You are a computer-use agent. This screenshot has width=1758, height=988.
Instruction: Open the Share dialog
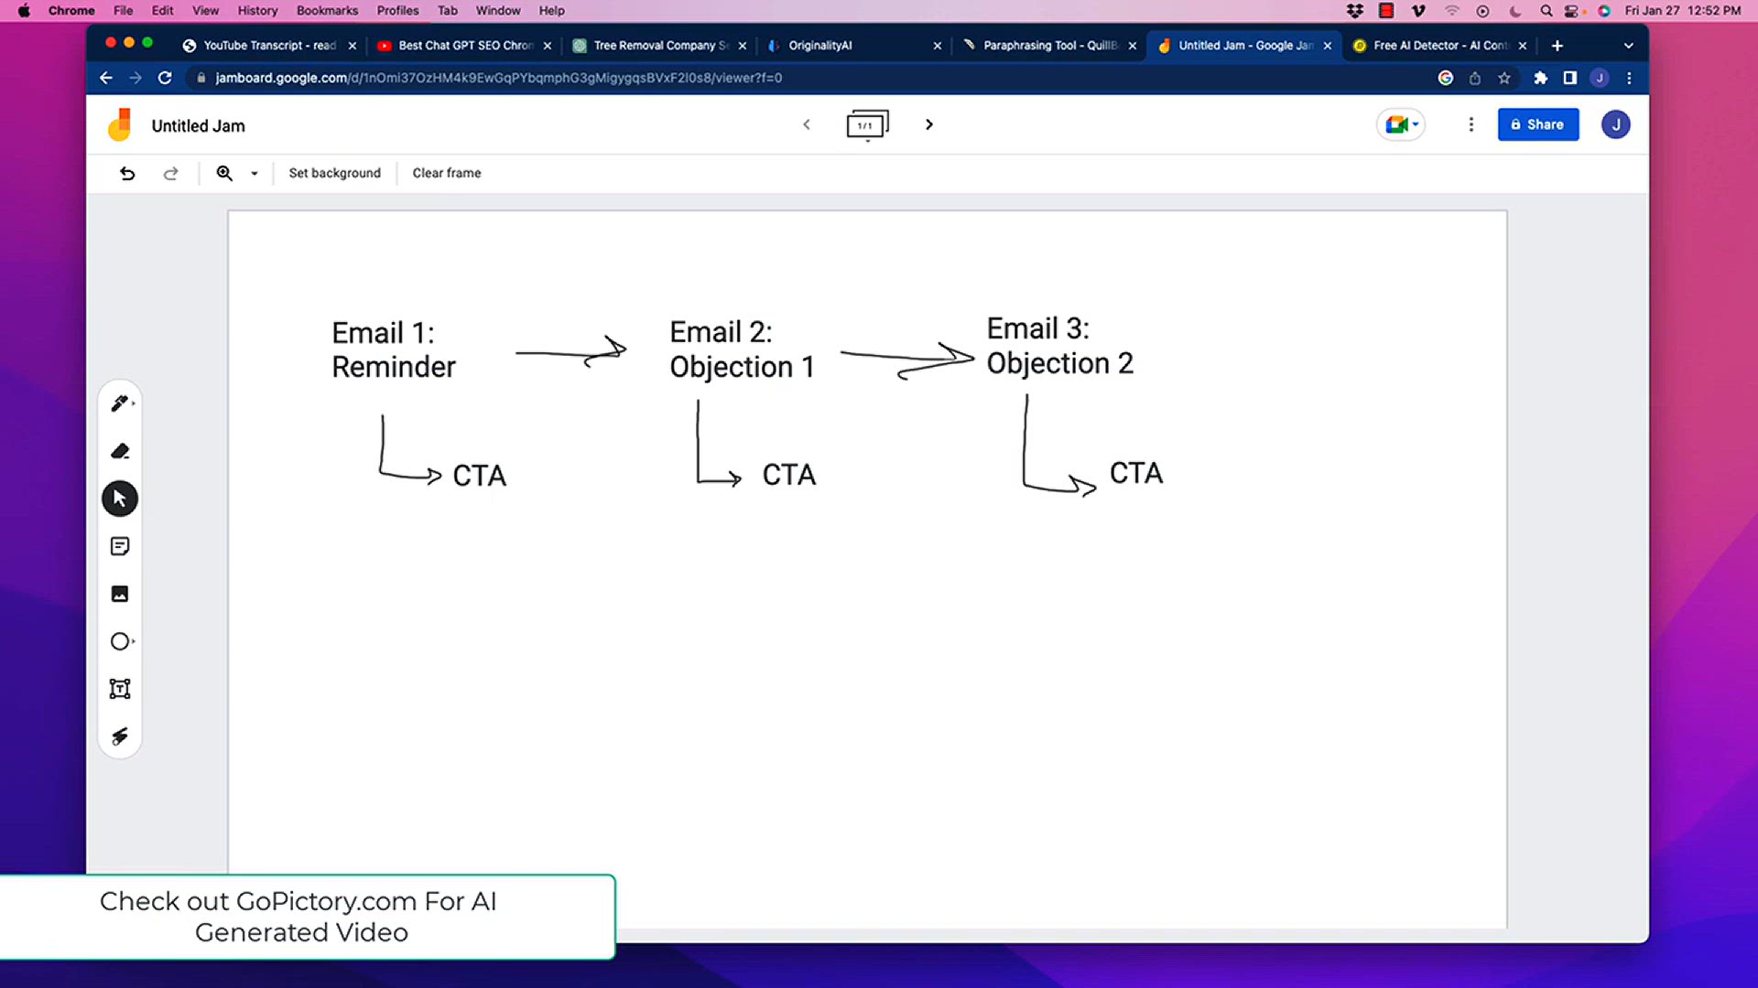tap(1537, 124)
